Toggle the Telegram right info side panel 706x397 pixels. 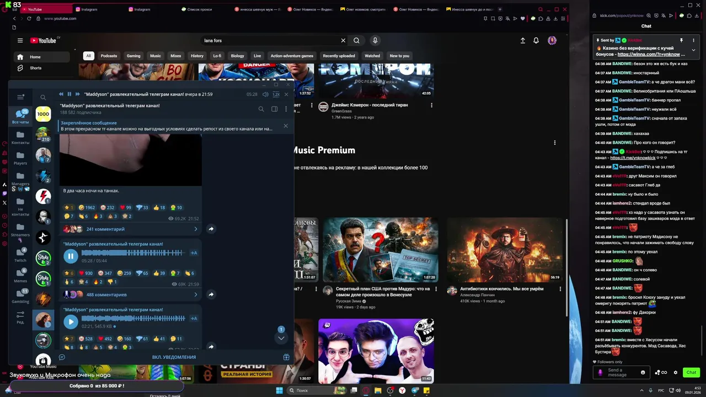point(274,109)
